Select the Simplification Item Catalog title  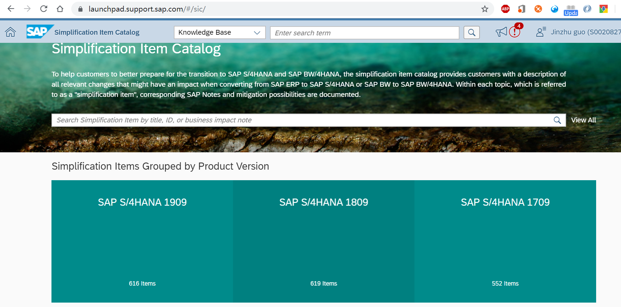pos(96,32)
